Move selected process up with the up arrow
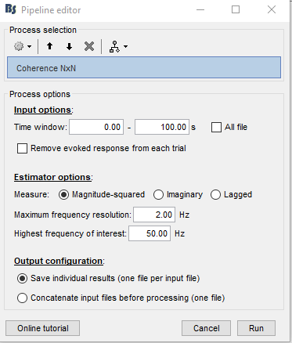This screenshot has width=292, height=343. pos(49,46)
